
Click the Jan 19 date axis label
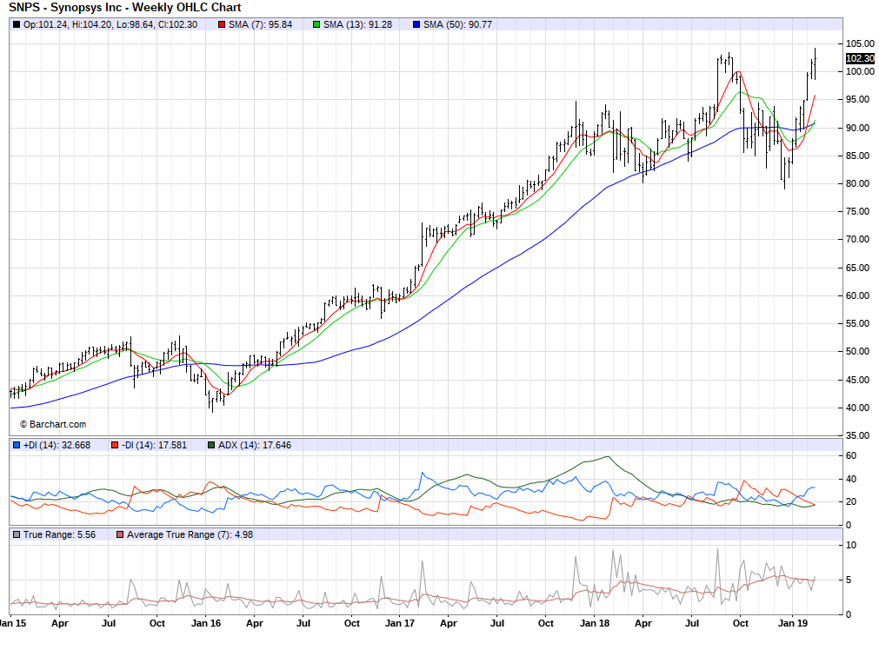793,623
